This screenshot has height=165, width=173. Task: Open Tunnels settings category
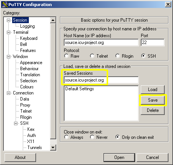pyautogui.click(x=35, y=148)
